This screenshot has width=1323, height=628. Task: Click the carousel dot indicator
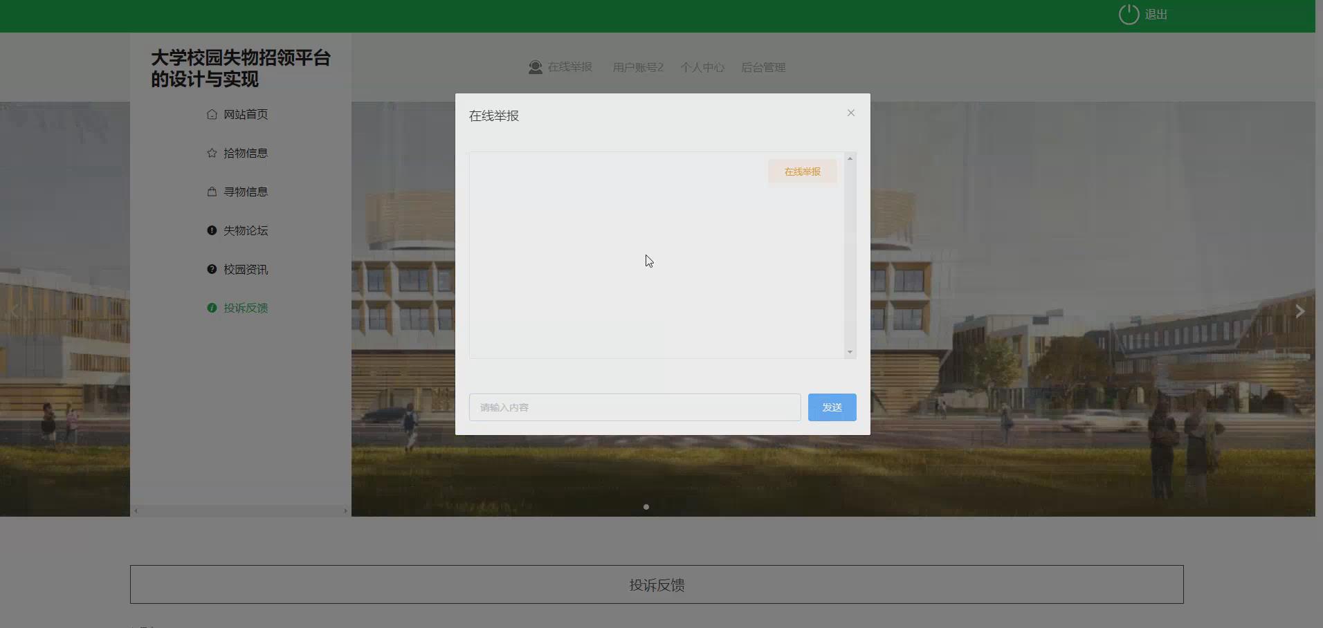click(645, 506)
